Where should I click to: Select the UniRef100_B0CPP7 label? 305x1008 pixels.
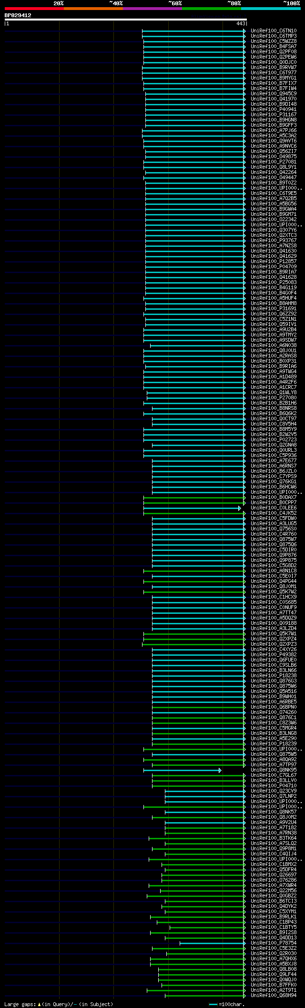click(274, 503)
